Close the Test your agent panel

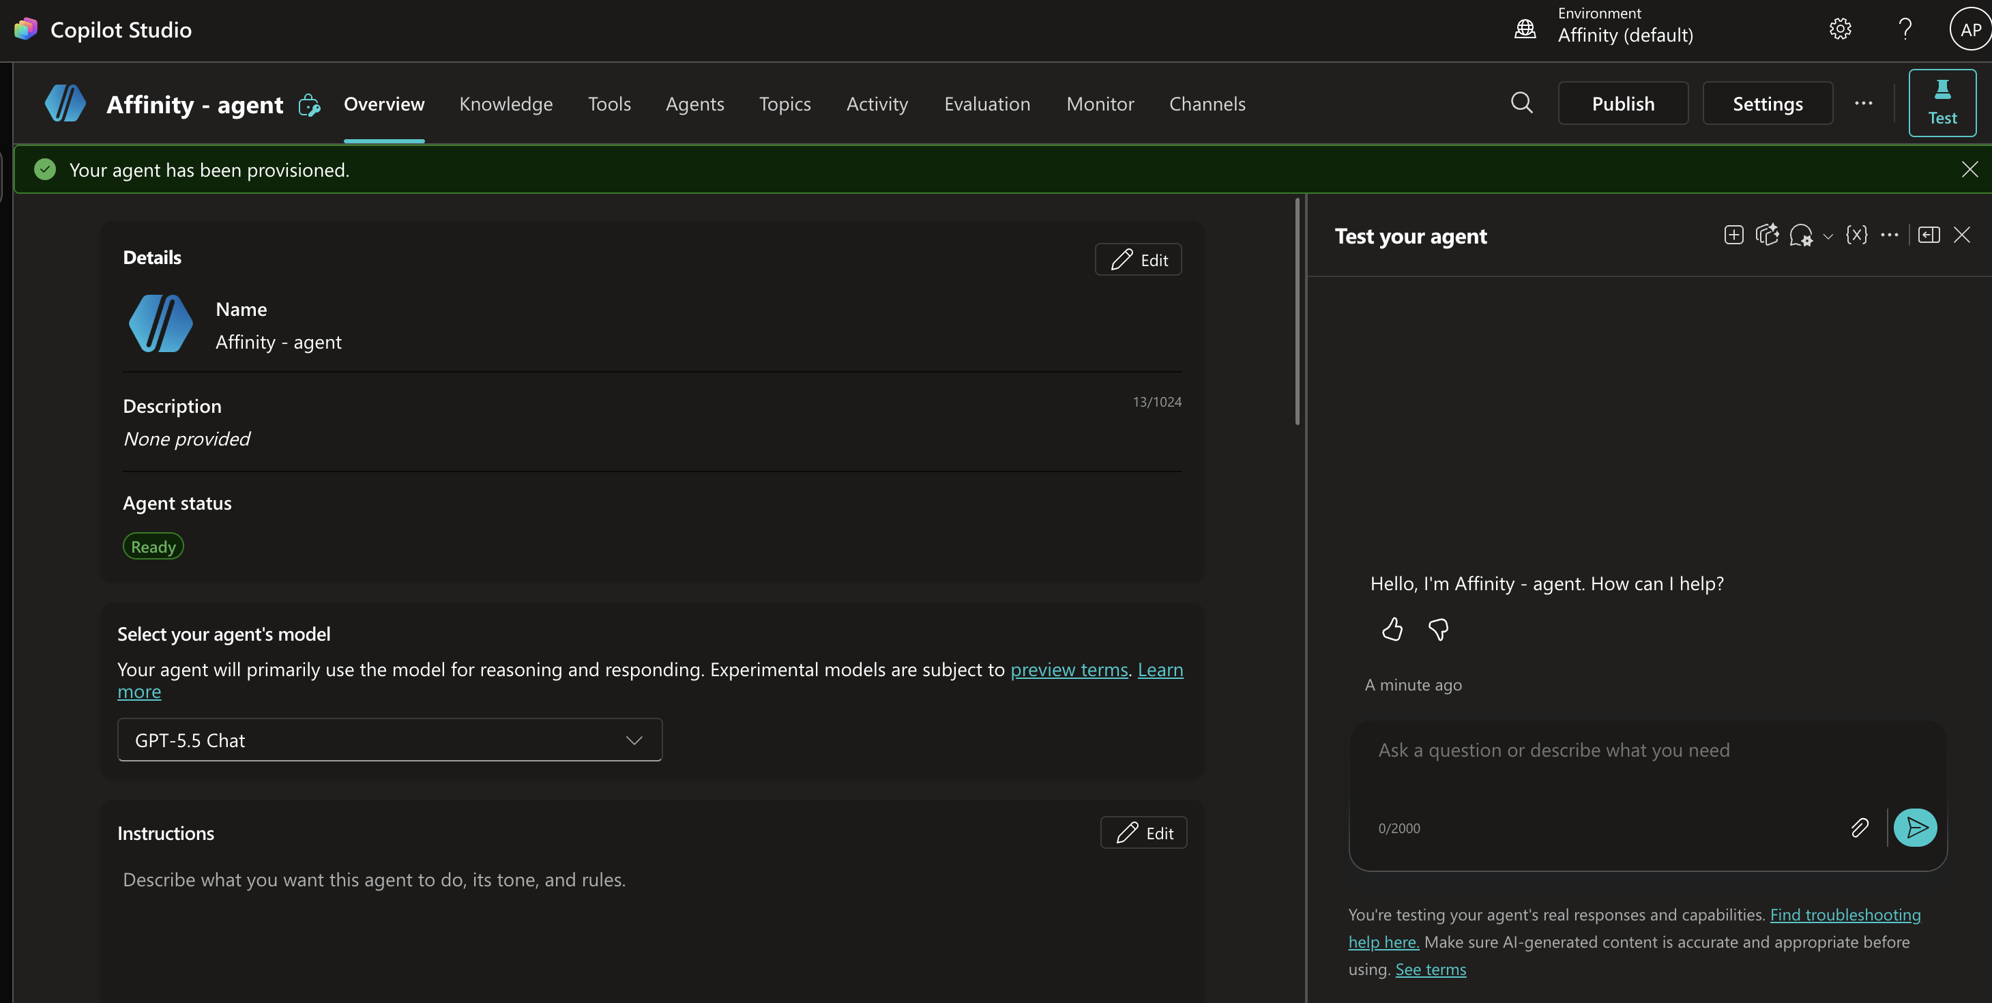click(1962, 235)
